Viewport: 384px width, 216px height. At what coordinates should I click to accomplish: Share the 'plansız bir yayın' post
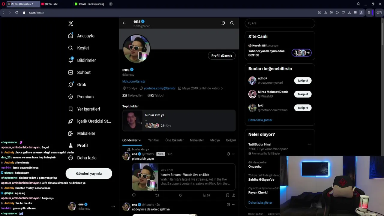point(234,195)
